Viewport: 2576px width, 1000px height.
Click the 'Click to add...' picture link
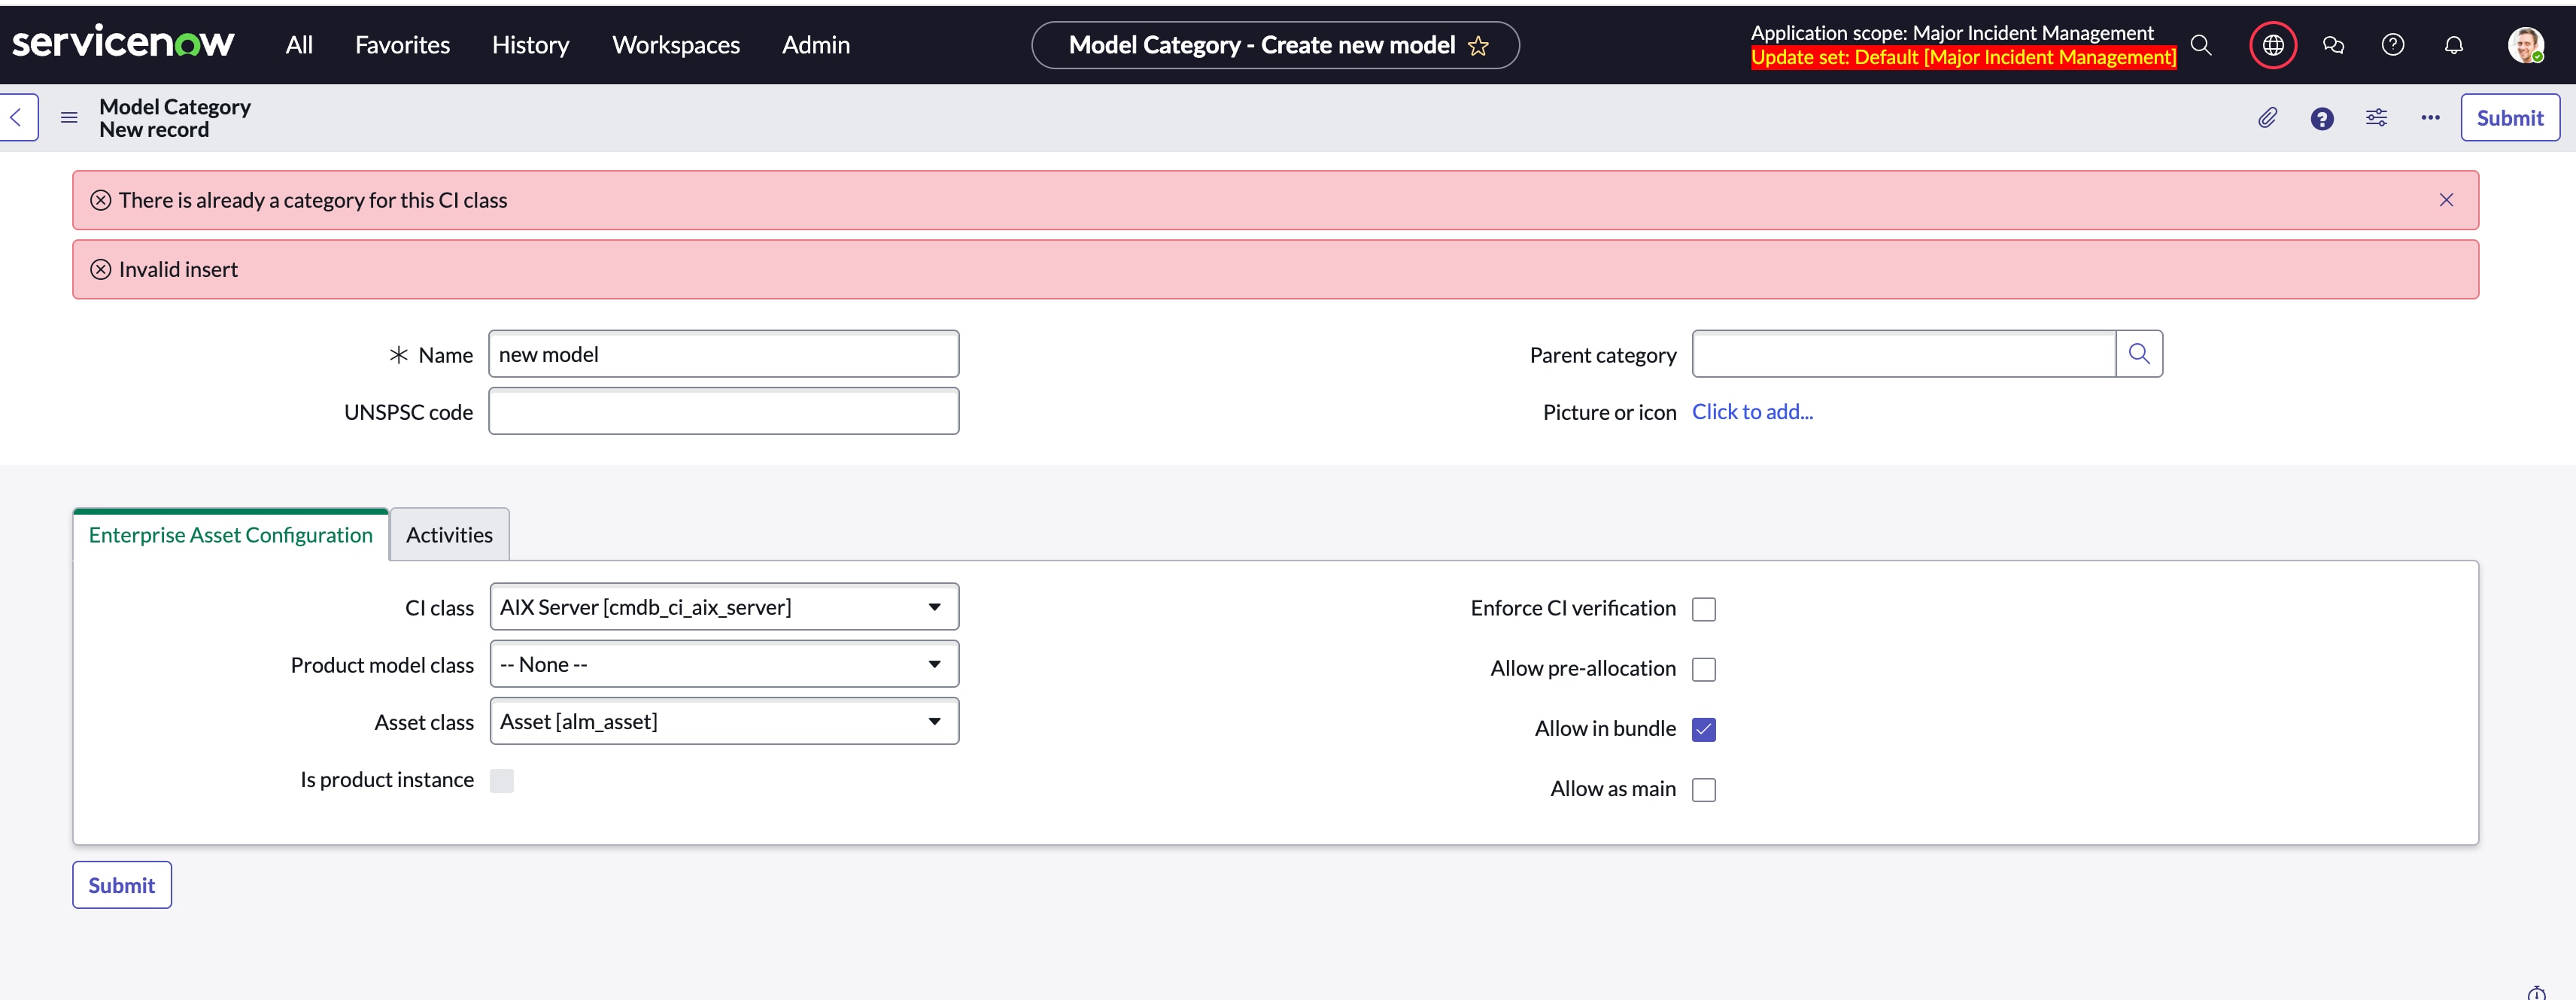(x=1752, y=412)
